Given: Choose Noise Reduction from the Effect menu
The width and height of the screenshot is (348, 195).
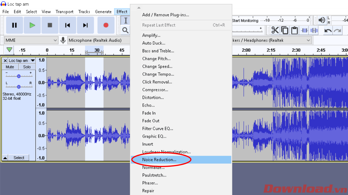Looking at the screenshot, I should pos(160,159).
